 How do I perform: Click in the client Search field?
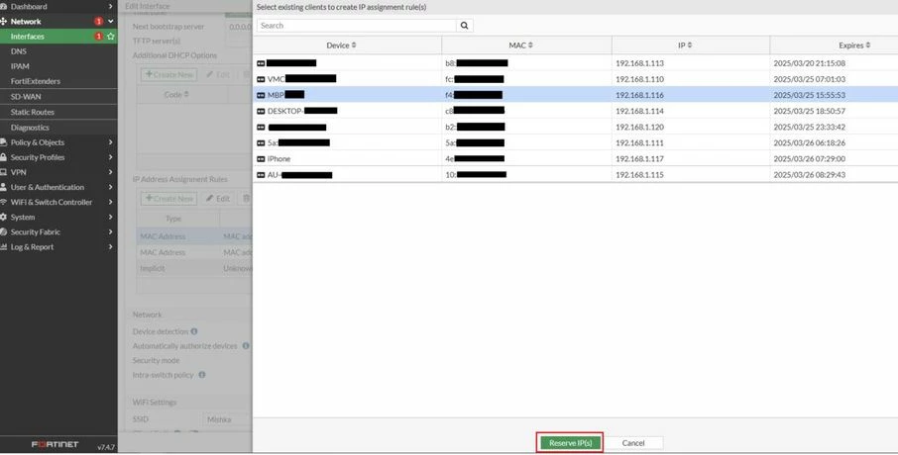(356, 26)
